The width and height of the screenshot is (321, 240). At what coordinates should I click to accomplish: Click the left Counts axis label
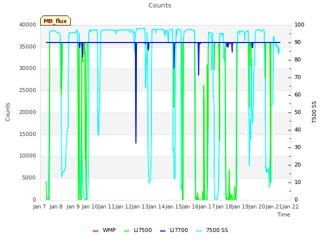(x=8, y=112)
